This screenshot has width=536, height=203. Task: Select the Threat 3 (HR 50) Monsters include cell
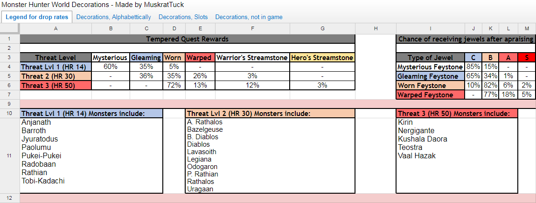457,113
